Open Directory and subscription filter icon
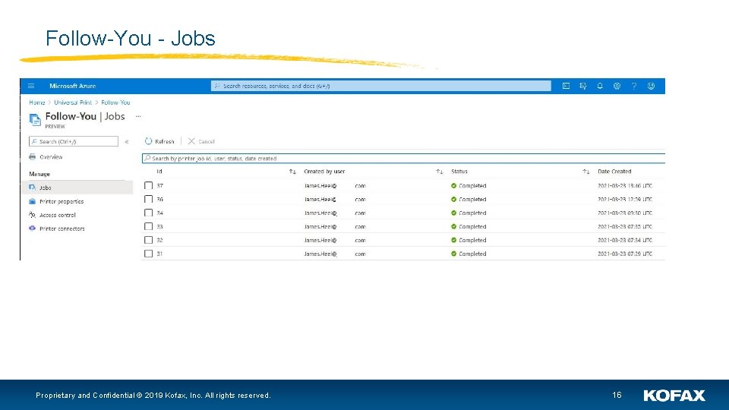This screenshot has height=410, width=729. [x=583, y=86]
